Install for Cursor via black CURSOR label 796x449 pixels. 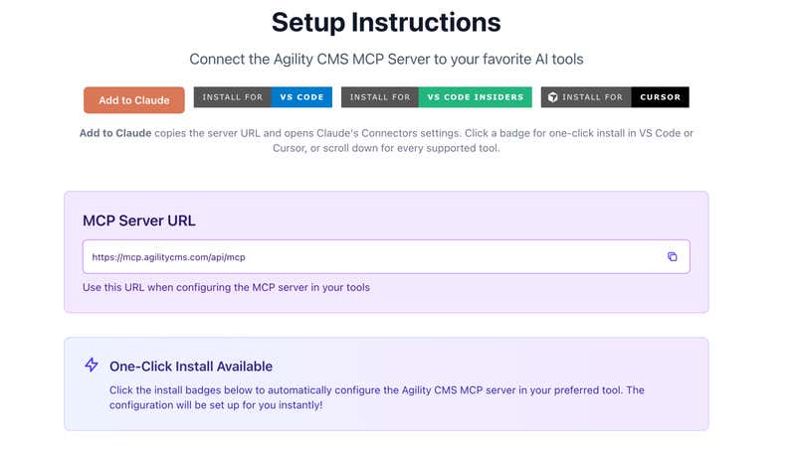[660, 97]
